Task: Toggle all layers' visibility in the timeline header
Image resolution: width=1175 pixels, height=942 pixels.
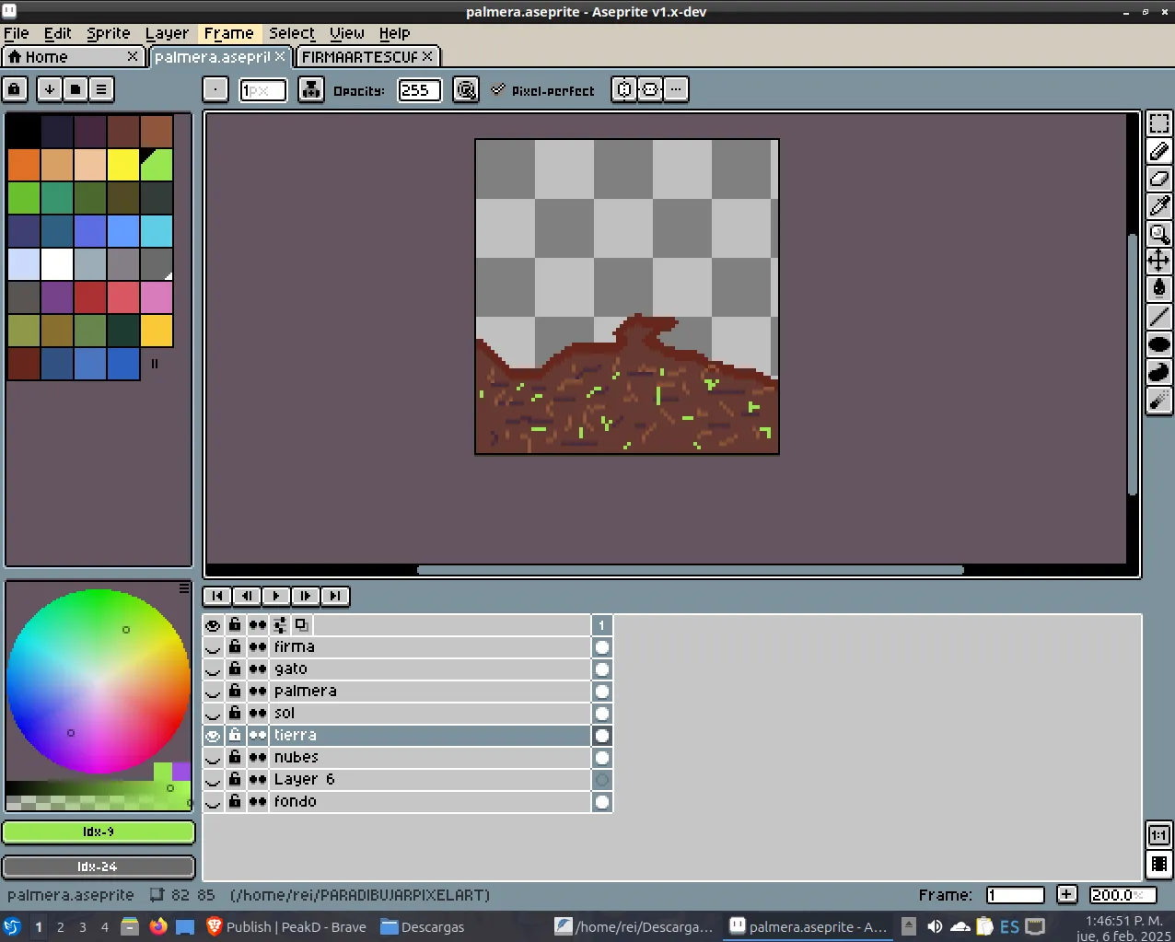Action: click(x=213, y=625)
